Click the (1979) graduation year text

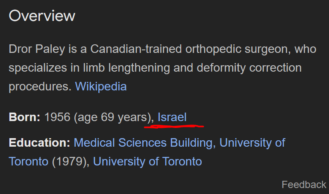pos(70,162)
